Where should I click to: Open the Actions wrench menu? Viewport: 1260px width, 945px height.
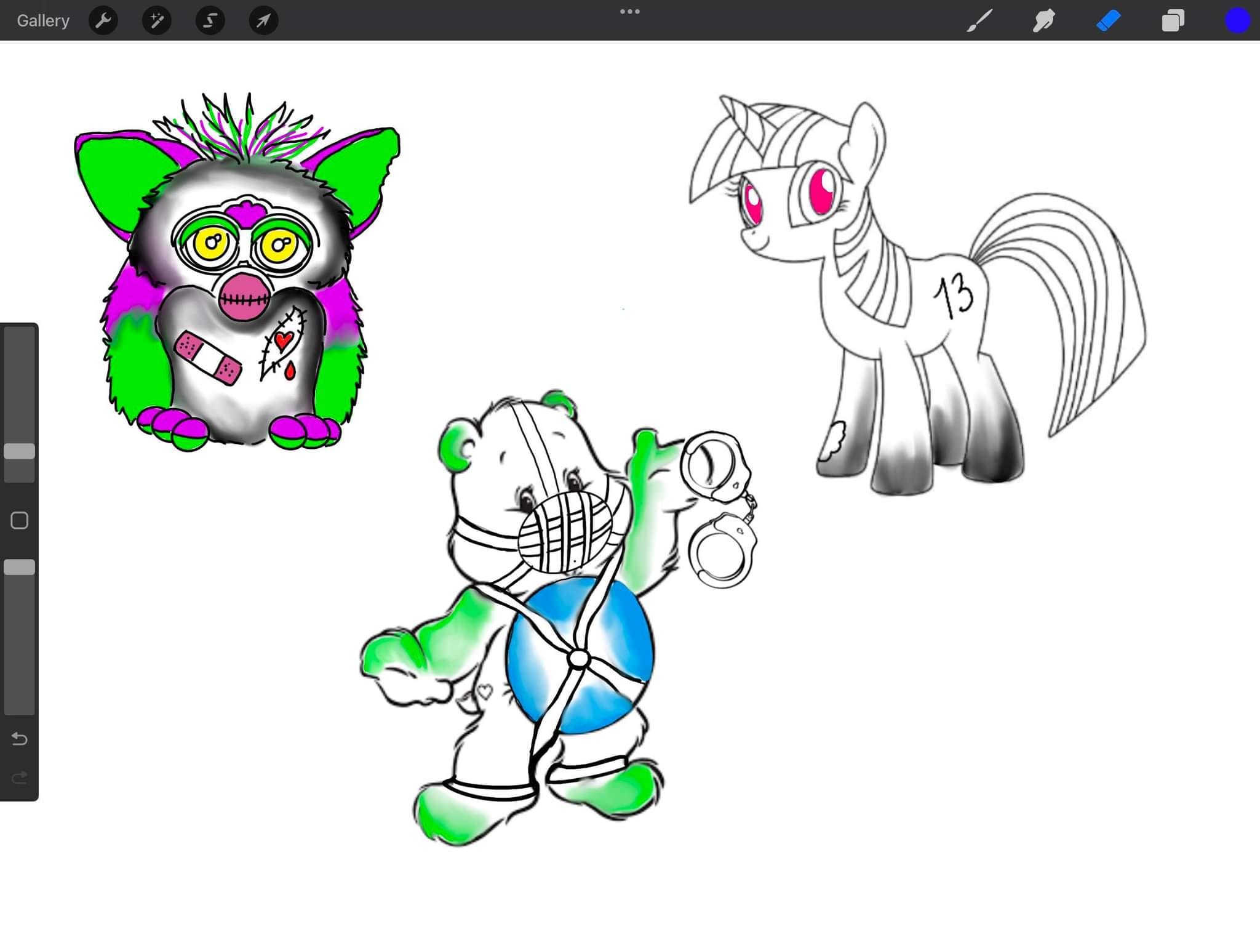pos(103,21)
